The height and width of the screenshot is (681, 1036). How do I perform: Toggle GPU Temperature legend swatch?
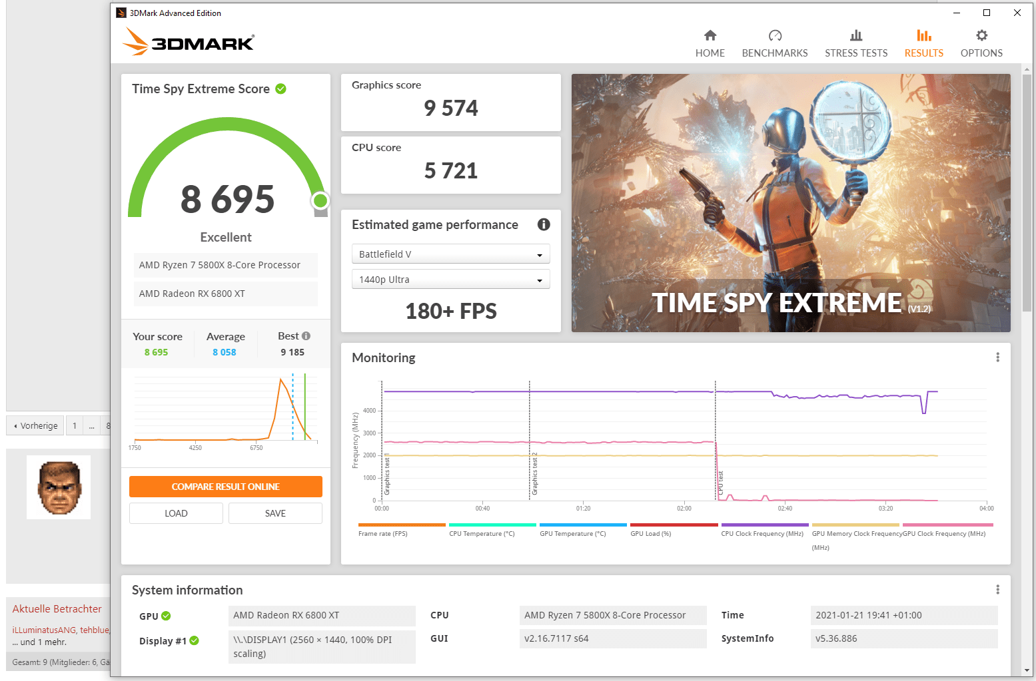(583, 525)
